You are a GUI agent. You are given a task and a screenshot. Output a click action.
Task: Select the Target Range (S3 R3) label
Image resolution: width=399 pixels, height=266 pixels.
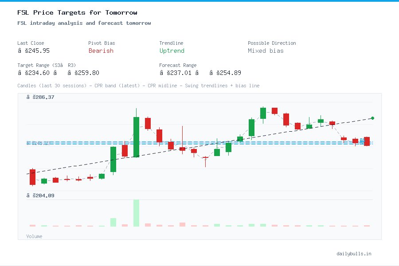point(47,65)
